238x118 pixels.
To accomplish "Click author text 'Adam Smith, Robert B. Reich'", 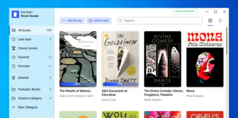I will point(77,96).
